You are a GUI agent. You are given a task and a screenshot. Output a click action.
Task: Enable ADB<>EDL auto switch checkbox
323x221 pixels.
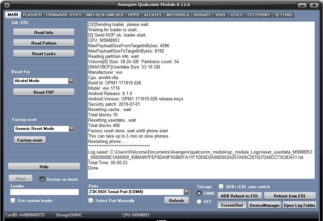[221, 186]
